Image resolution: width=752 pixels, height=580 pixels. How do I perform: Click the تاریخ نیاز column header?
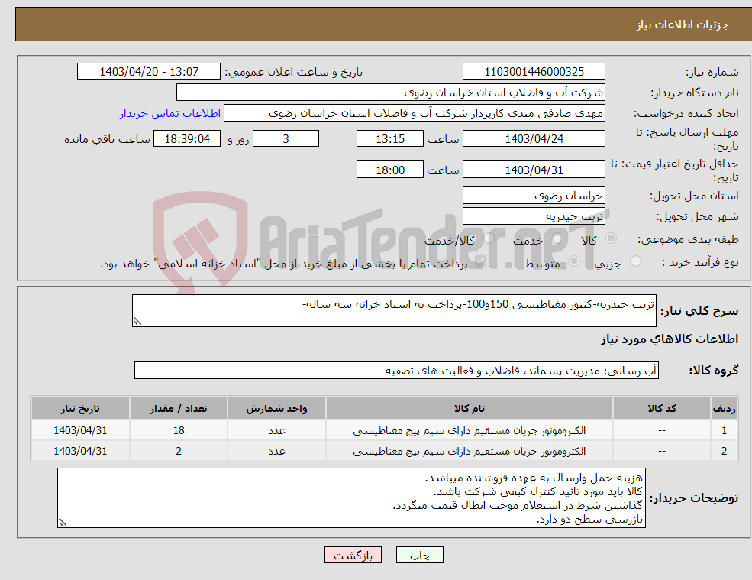coord(80,408)
